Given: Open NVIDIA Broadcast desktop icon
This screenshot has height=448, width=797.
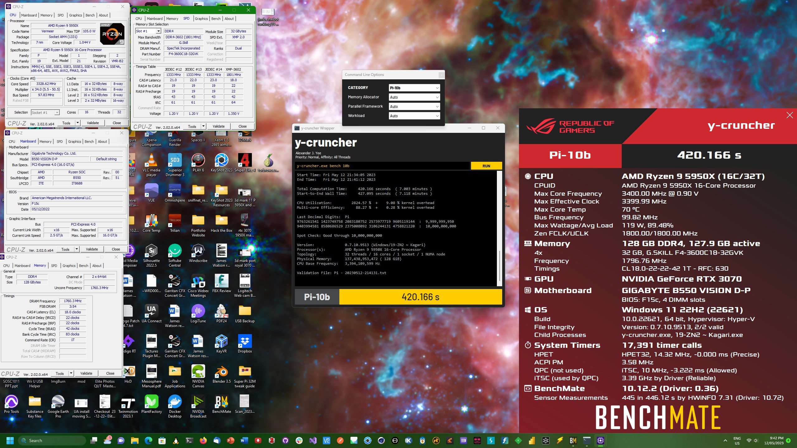Looking at the screenshot, I should 198,406.
